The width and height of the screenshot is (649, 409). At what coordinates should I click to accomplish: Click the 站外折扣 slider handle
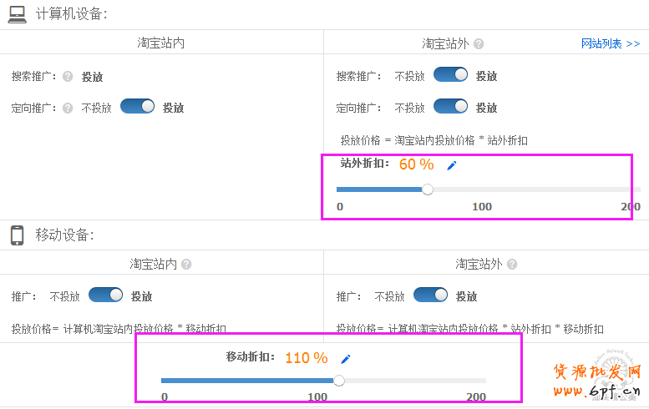coord(428,189)
